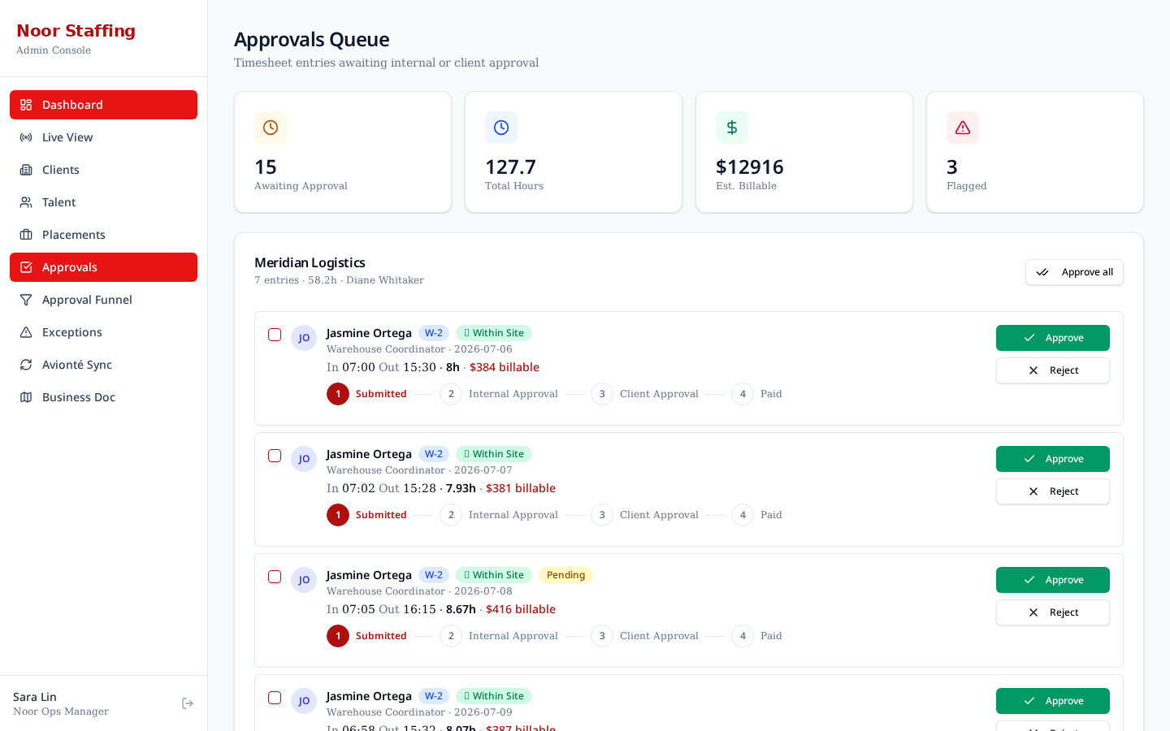1170x731 pixels.
Task: Reject the 2026-07-08 Pending entry
Action: (1053, 612)
